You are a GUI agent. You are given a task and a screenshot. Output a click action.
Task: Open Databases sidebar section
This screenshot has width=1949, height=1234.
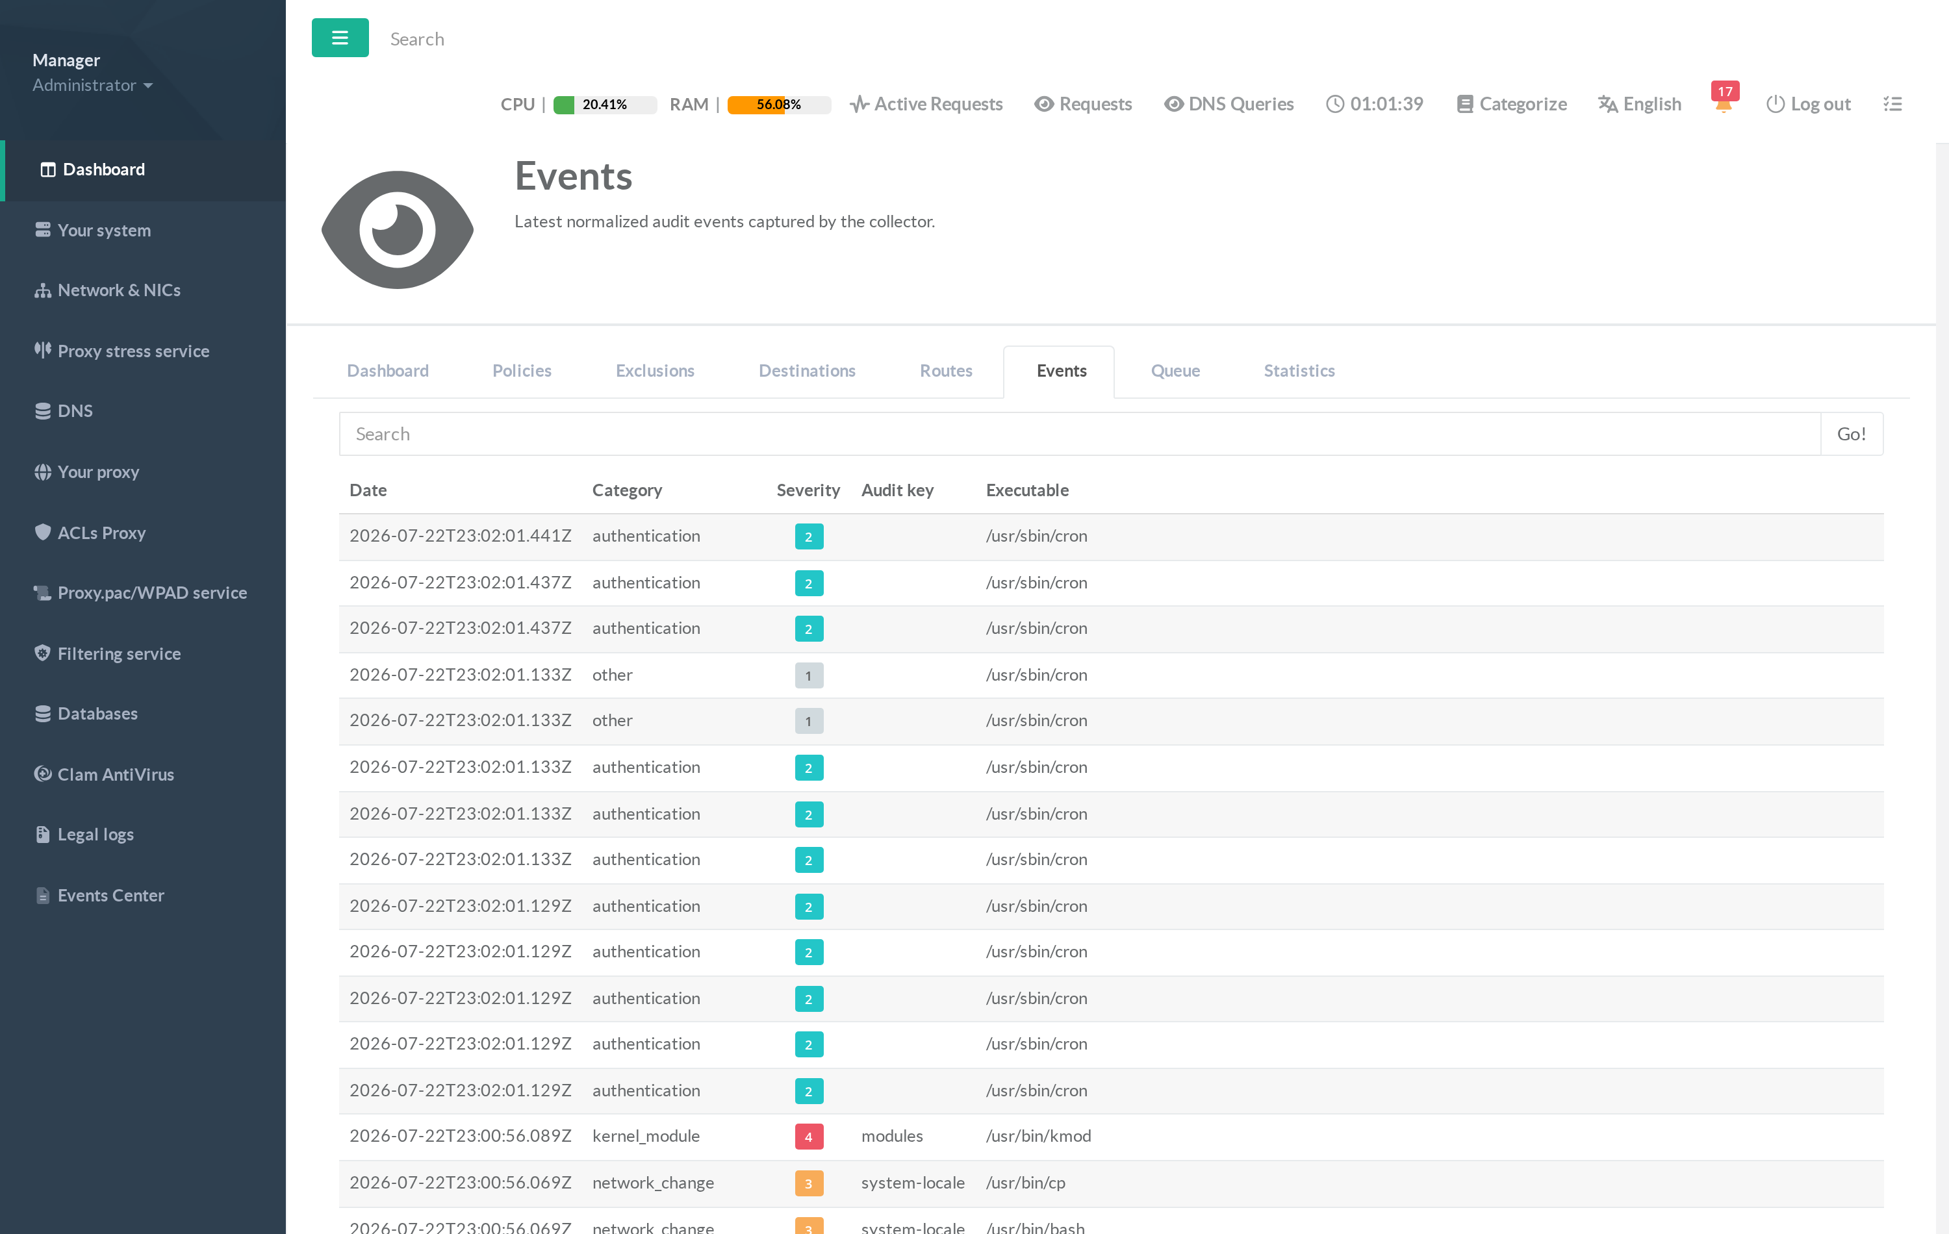(x=144, y=714)
